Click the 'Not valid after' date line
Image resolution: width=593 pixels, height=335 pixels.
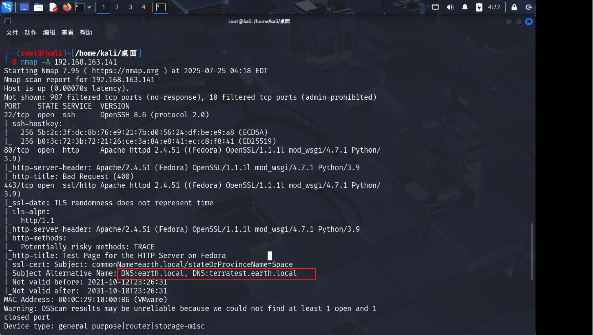86,291
